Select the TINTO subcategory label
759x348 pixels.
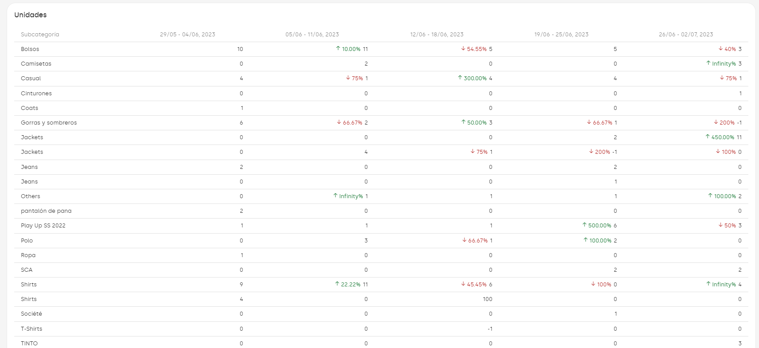point(29,344)
